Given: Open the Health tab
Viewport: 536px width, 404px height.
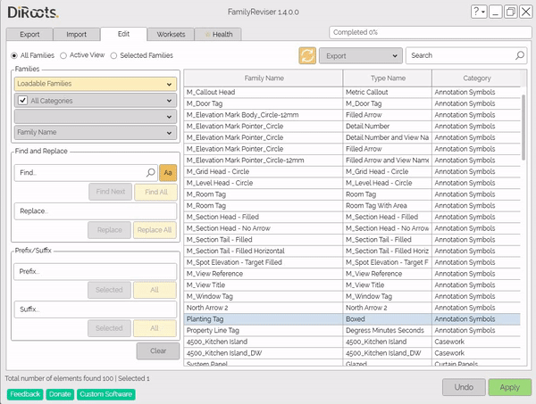Looking at the screenshot, I should click(219, 34).
